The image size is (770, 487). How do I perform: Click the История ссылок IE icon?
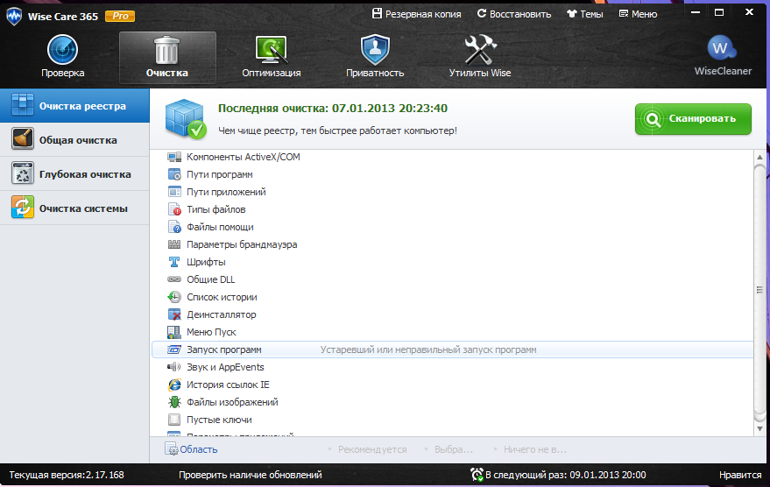point(174,385)
